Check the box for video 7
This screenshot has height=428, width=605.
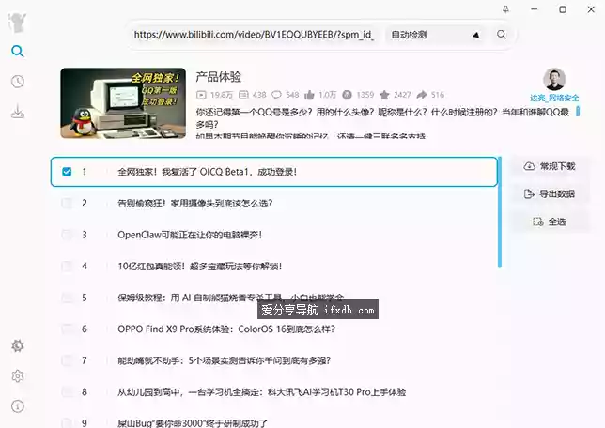click(67, 360)
